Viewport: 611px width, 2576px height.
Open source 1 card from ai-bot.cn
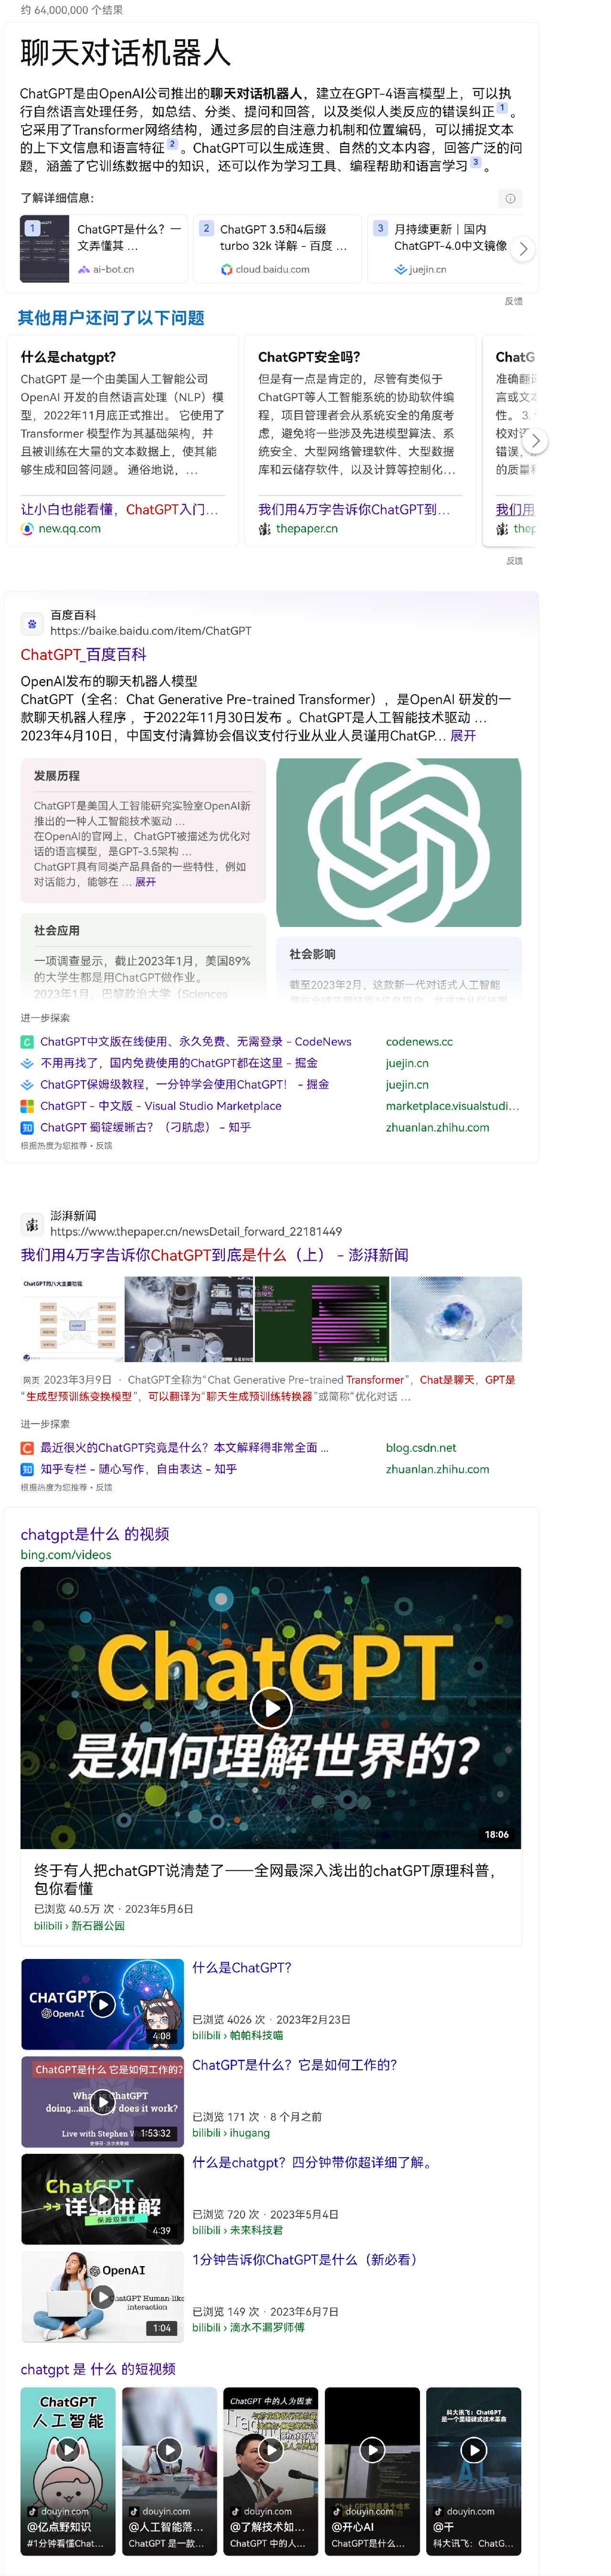103,249
